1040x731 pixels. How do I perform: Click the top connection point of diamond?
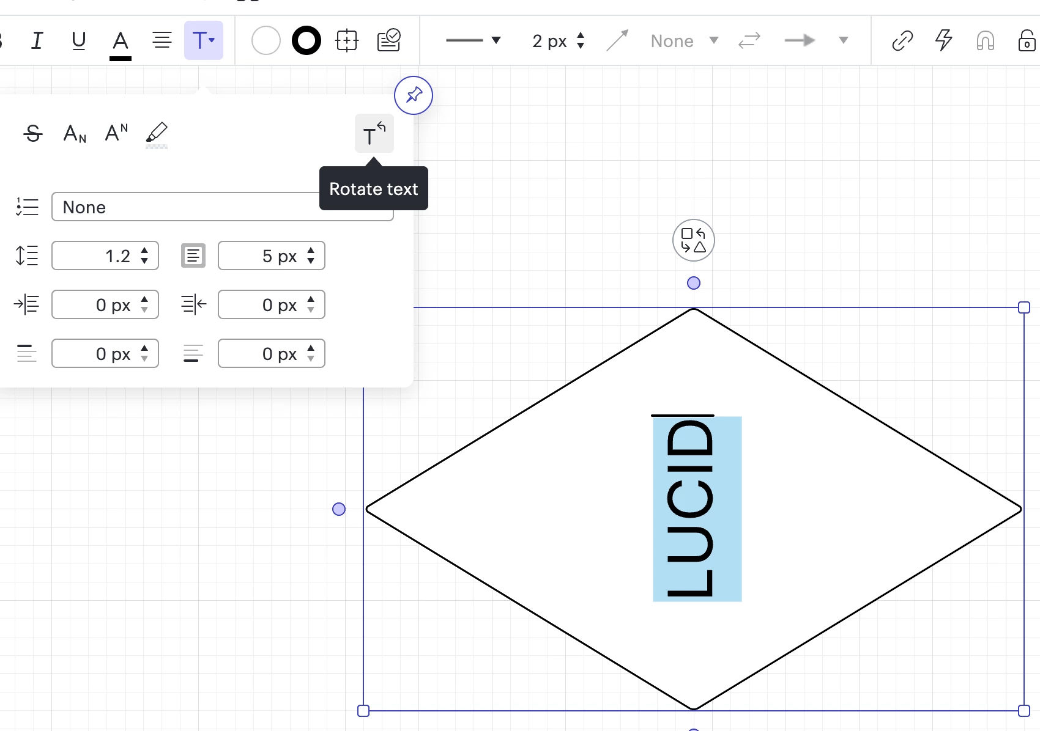coord(694,283)
